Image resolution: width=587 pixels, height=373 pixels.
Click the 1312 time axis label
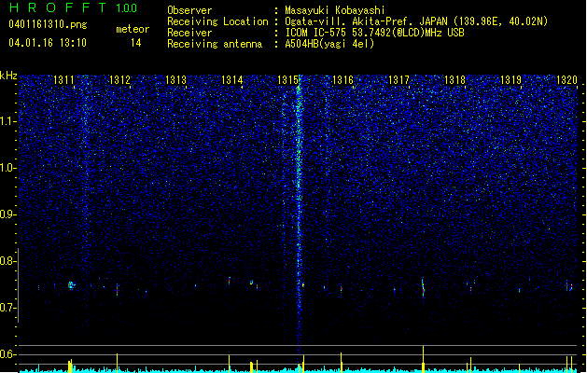(x=119, y=80)
